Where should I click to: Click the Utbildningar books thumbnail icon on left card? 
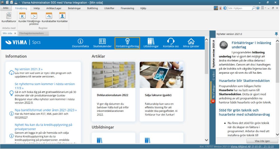pos(99,140)
